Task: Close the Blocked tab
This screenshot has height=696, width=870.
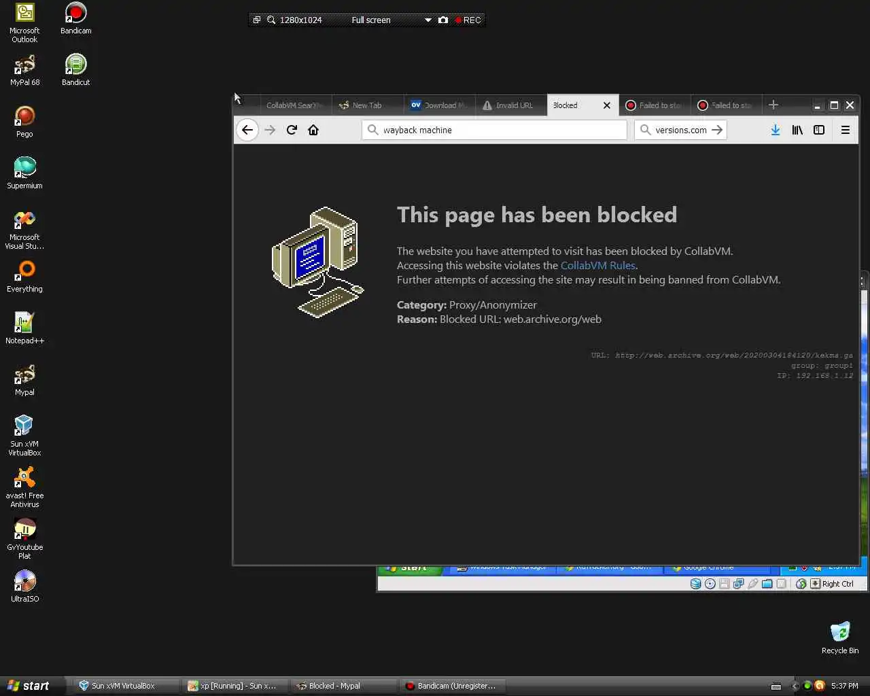Action: [x=607, y=105]
